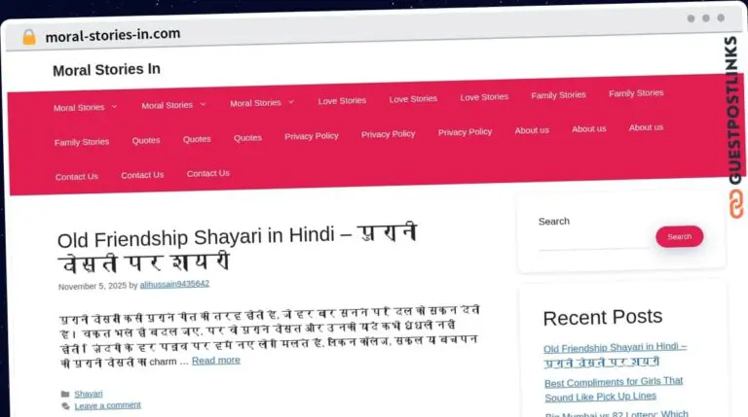Viewport: 748px width, 417px height.
Task: Go to the first Contact Us menu item
Action: [76, 177]
